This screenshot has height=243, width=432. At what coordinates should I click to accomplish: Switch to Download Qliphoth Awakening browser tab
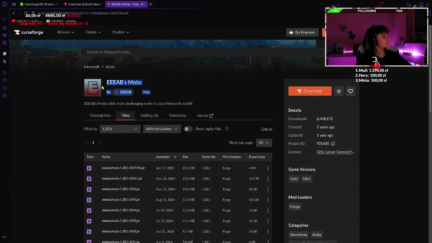click(x=83, y=4)
